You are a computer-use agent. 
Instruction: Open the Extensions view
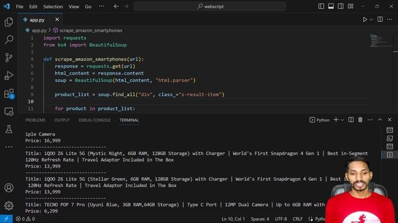click(x=9, y=94)
